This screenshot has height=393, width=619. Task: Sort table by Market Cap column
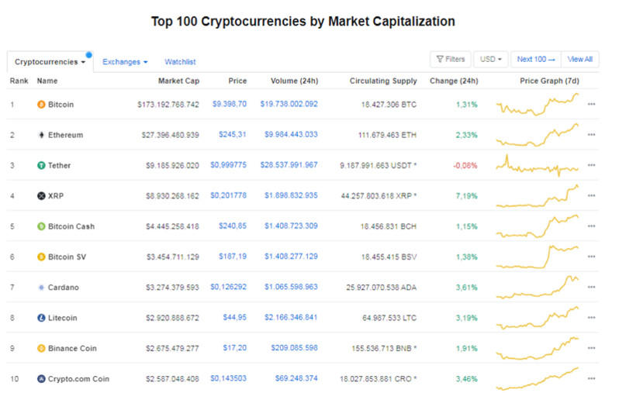click(x=178, y=81)
